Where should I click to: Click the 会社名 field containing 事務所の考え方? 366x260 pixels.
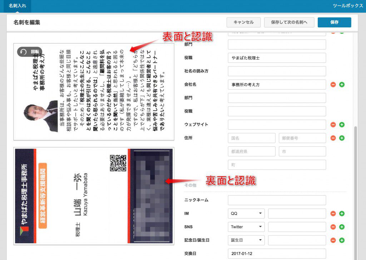(277, 85)
